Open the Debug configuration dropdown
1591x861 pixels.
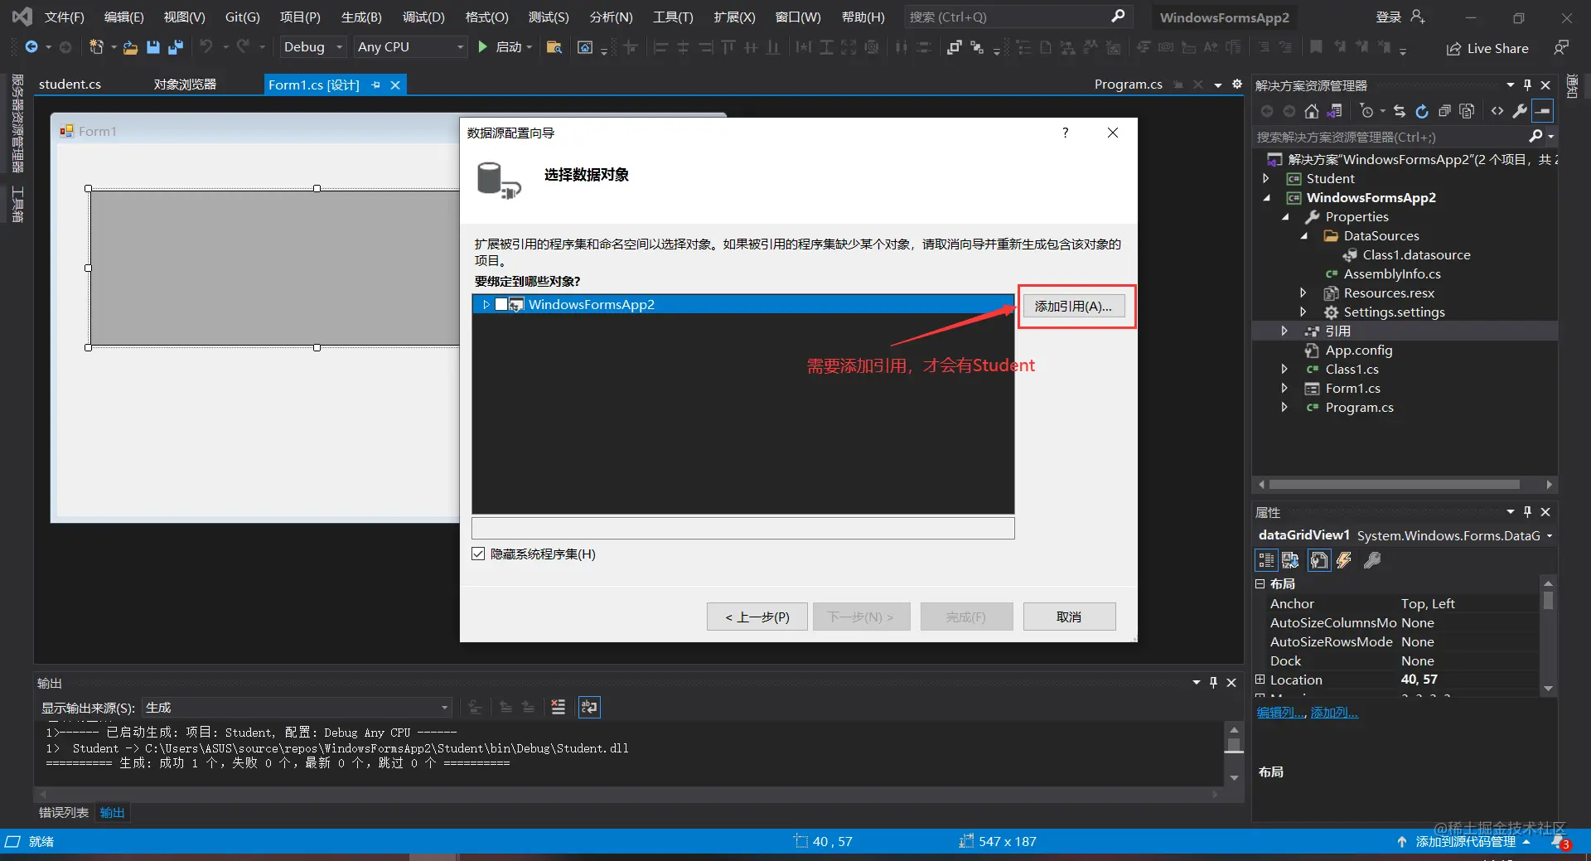coord(312,47)
